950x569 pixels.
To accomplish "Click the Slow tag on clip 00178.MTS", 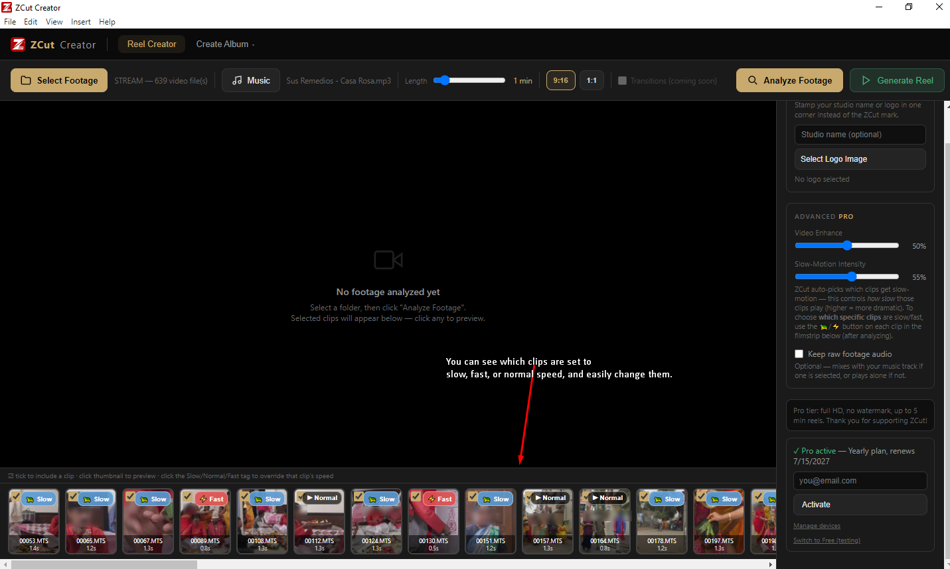I will [x=667, y=499].
